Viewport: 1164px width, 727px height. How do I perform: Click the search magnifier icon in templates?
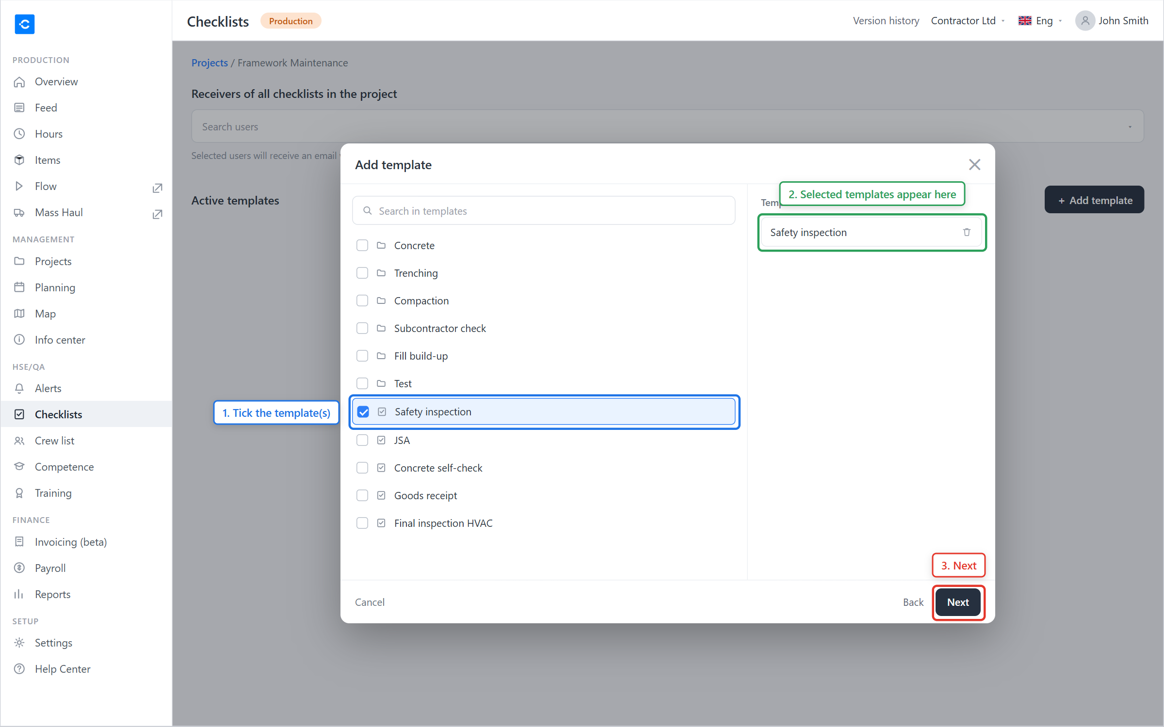368,211
